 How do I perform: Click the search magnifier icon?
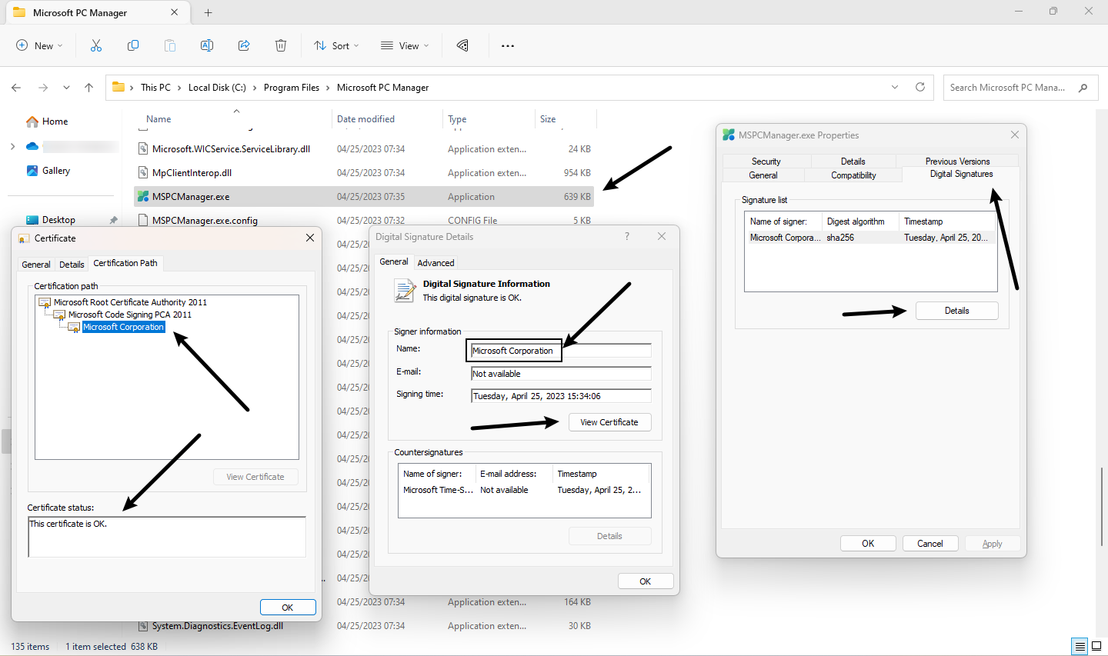[1083, 88]
